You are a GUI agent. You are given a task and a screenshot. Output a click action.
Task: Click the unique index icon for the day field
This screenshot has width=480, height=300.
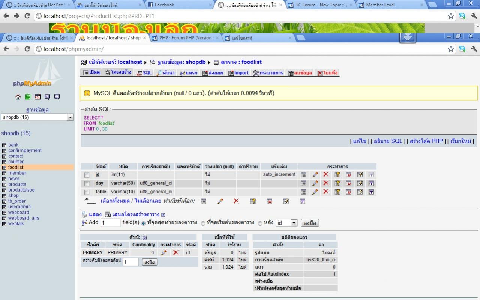[349, 183]
